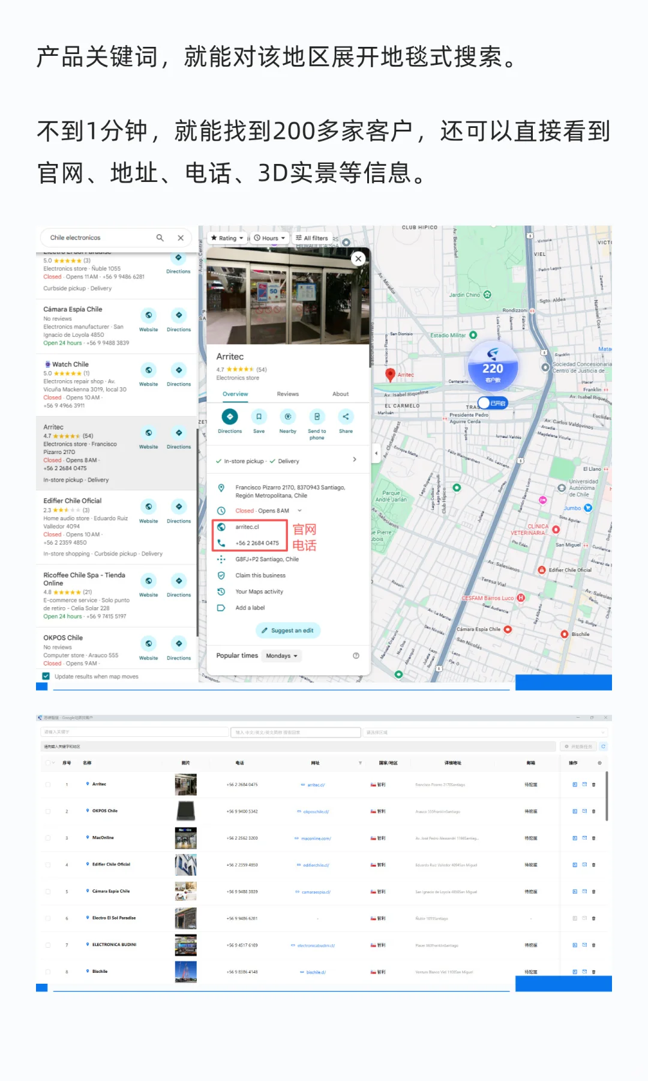Screen dimensions: 648x1081
Task: Click the keyword input field in tool
Action: point(134,732)
